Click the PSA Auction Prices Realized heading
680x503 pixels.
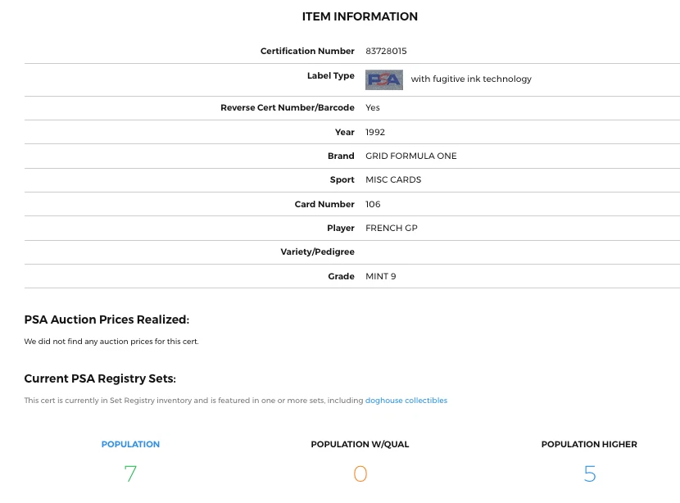tap(107, 319)
